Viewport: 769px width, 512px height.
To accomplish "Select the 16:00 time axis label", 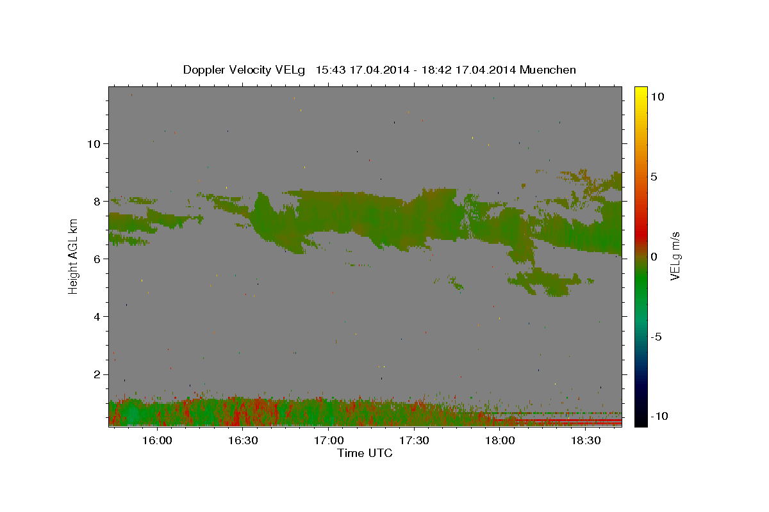I will point(156,442).
